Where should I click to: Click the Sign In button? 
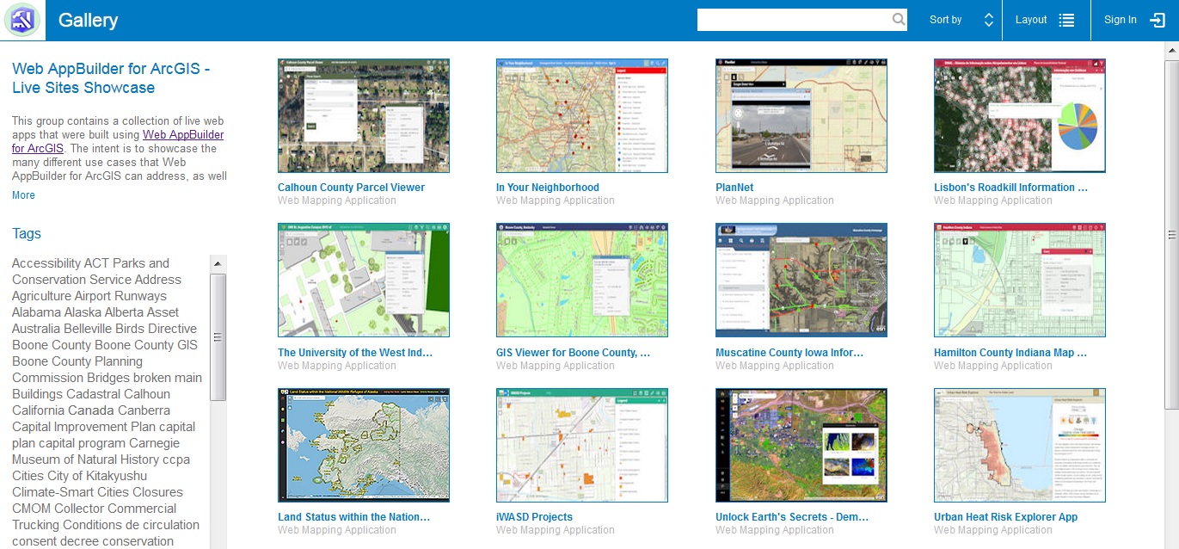pyautogui.click(x=1134, y=20)
